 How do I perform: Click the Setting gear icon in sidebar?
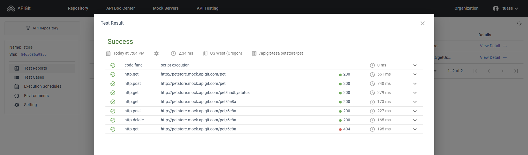(17, 105)
